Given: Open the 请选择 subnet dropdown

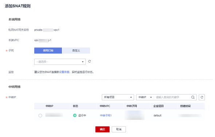Looking at the screenshot, I should tap(60, 62).
